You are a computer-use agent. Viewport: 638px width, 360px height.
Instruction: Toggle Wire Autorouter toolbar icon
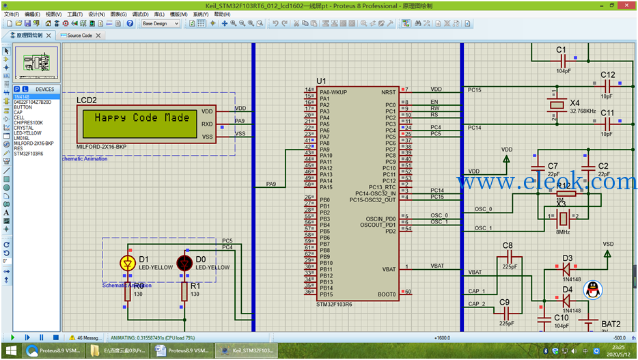(x=406, y=24)
